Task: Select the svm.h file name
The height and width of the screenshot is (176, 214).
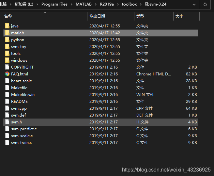Action: click(x=17, y=122)
